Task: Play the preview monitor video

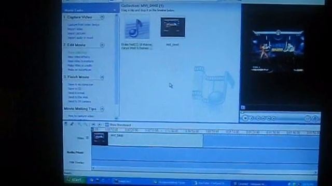Action: [245, 118]
